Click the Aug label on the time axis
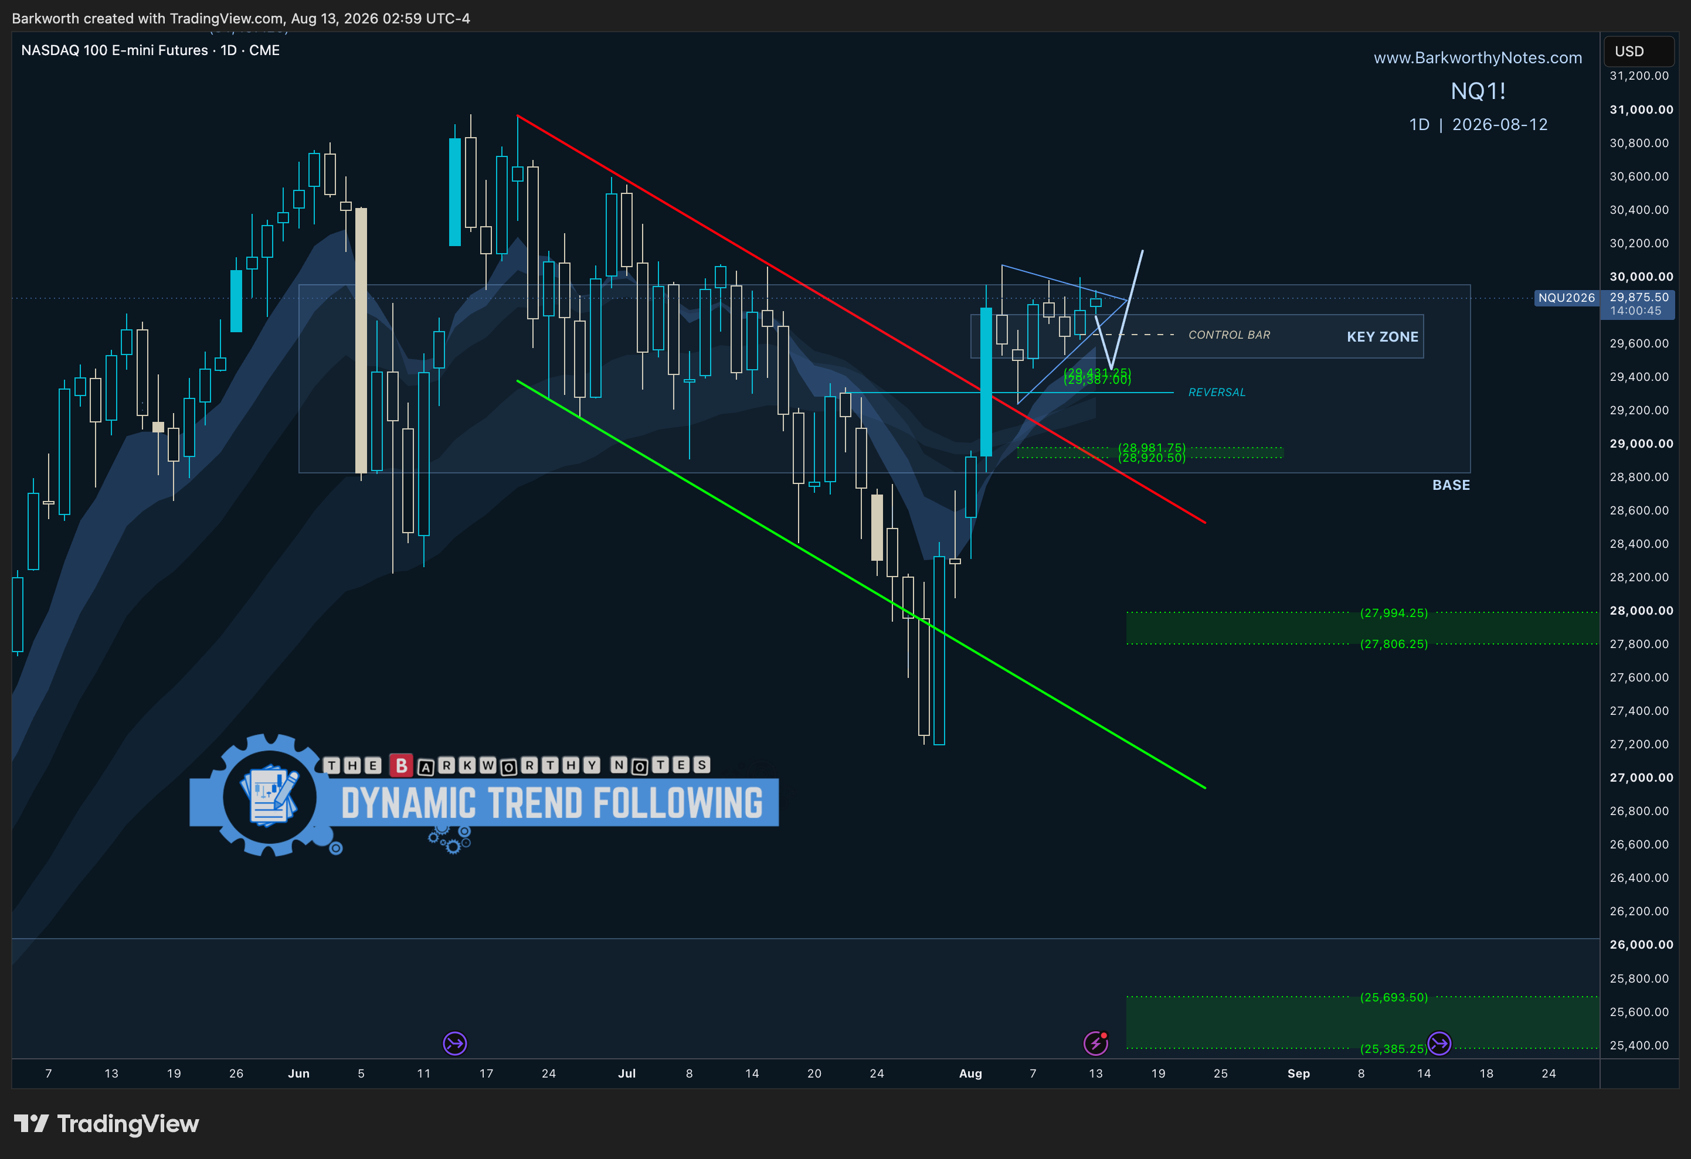Screen dimensions: 1691x1159 [970, 1073]
